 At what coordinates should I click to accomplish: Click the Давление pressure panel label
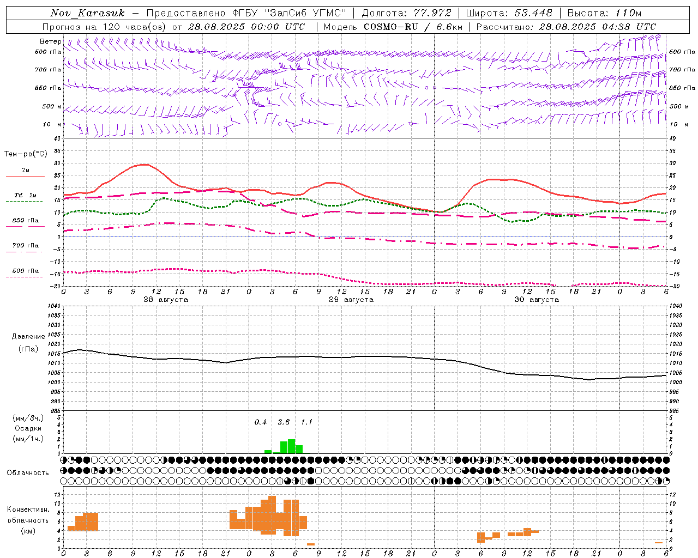tap(28, 337)
